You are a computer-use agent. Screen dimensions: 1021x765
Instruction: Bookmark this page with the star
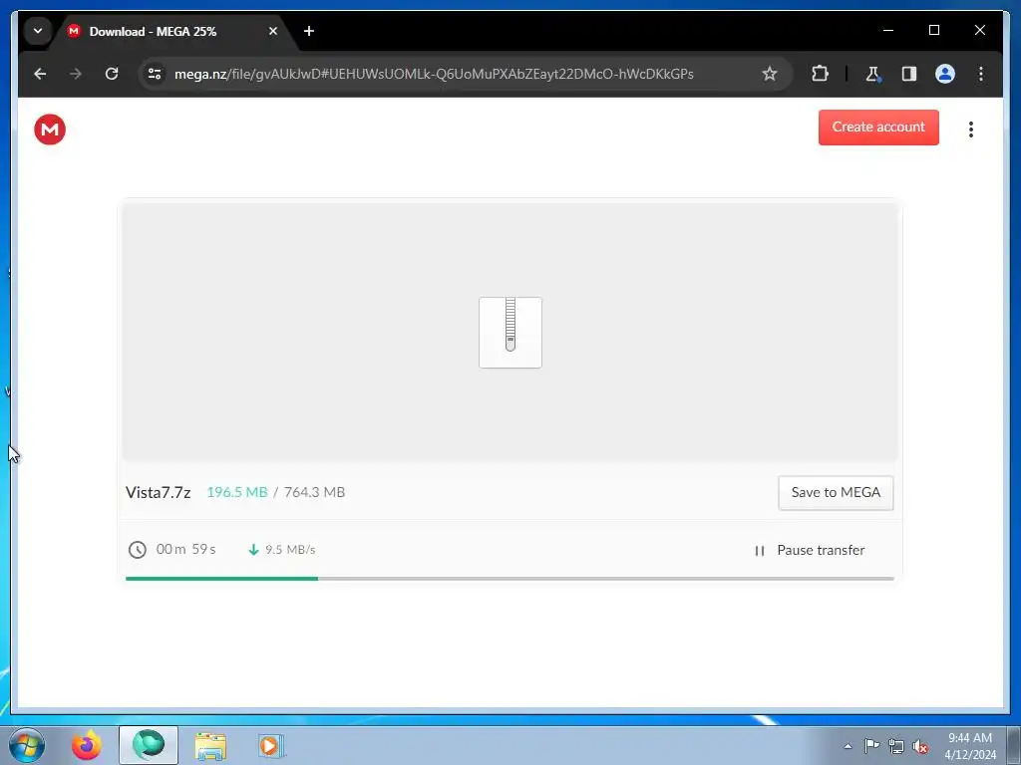(770, 74)
